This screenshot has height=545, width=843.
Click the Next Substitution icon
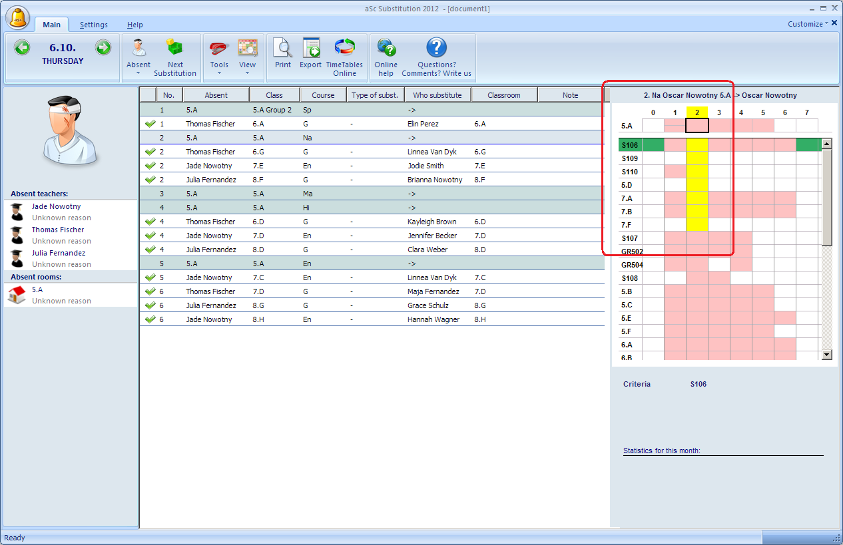click(x=175, y=53)
